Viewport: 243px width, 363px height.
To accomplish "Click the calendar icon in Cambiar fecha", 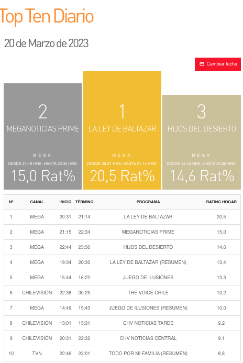I will click(202, 64).
